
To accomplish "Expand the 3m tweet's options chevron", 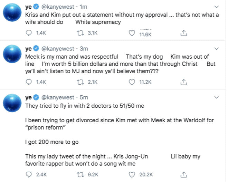I will 216,48.
